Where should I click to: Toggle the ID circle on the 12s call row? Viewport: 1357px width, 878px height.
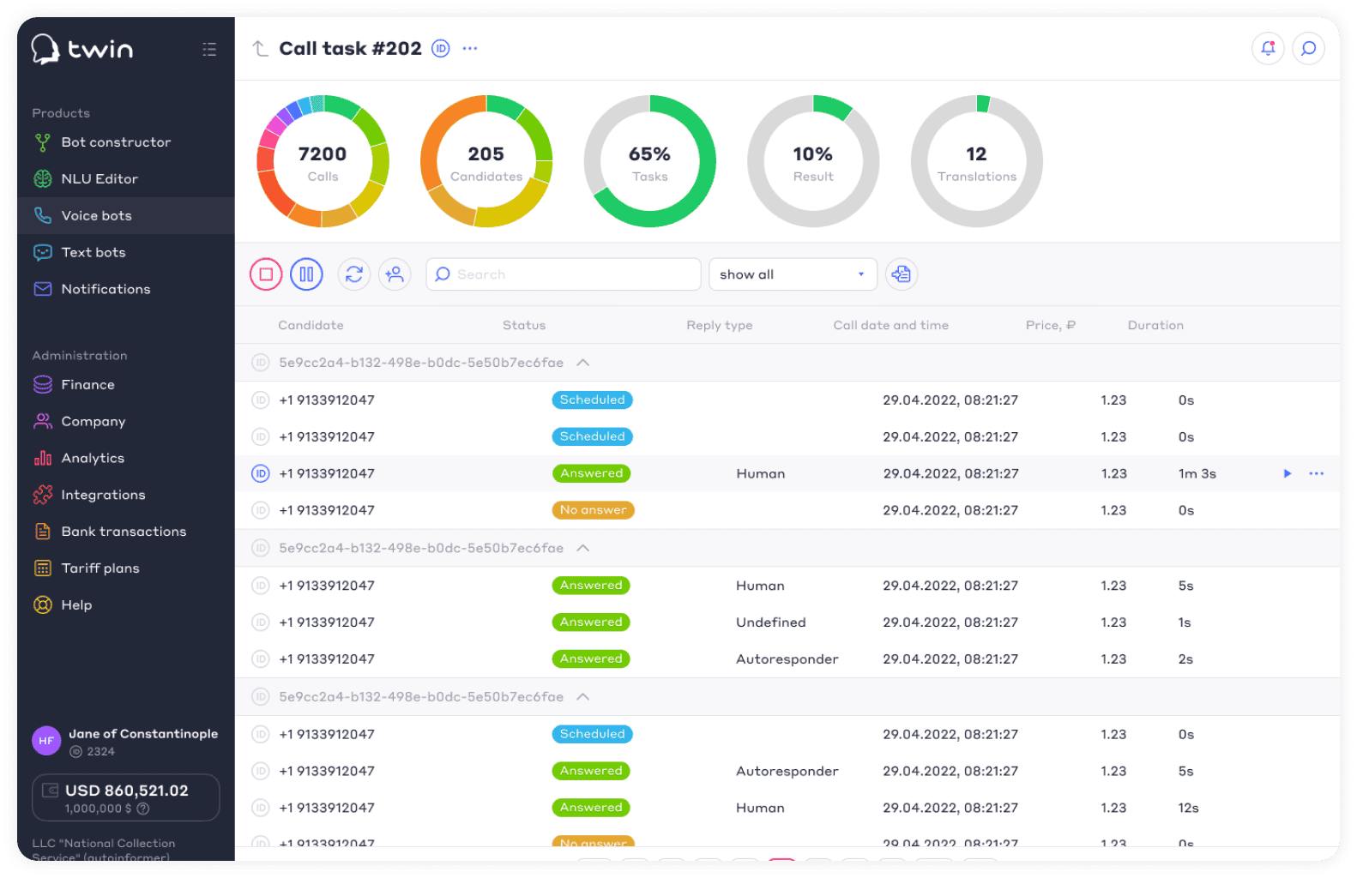pyautogui.click(x=261, y=808)
